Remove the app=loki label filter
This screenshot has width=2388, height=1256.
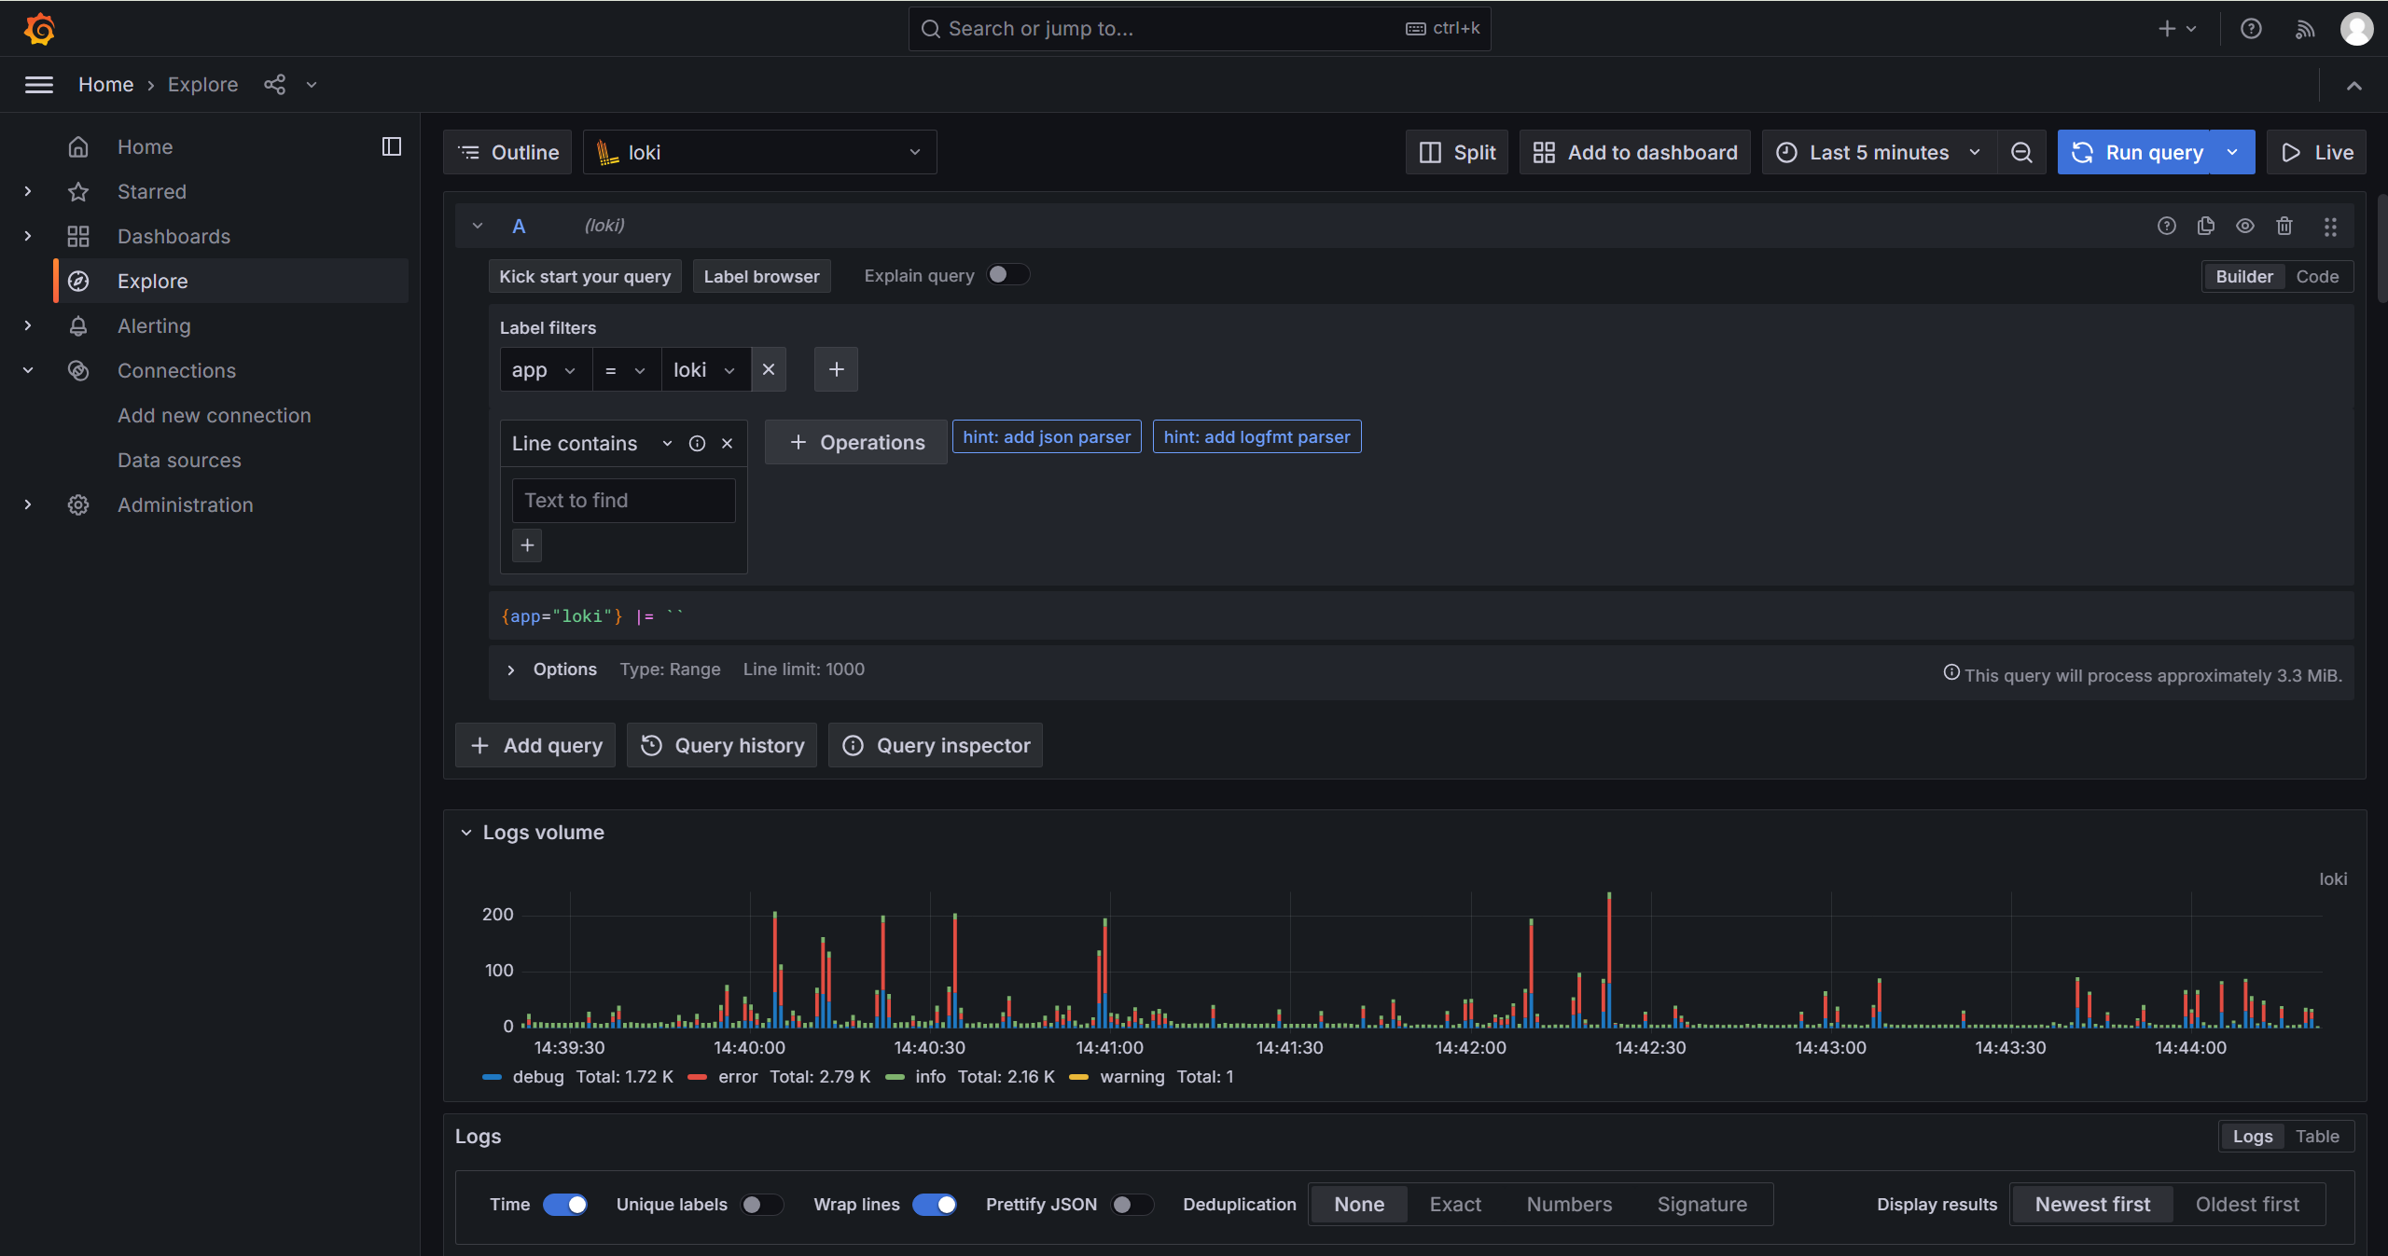(769, 370)
